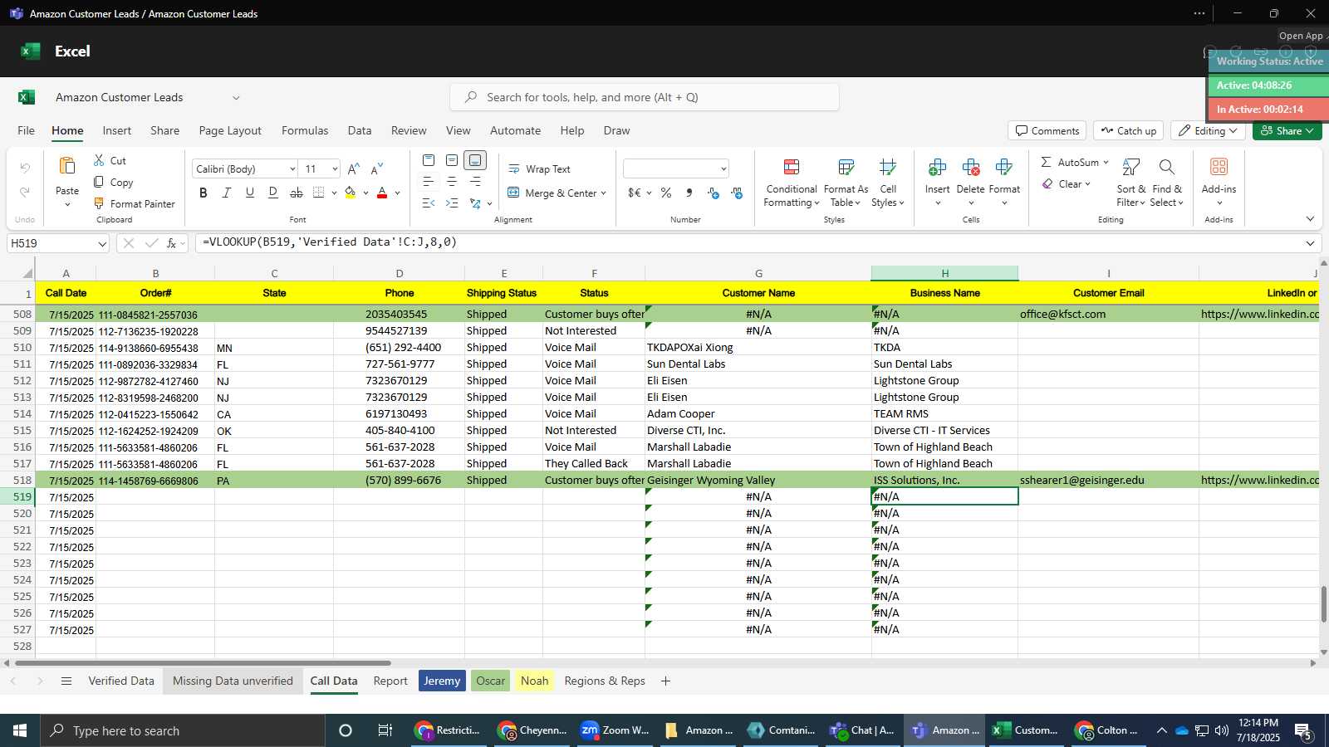
Task: Collapse the ribbon using the chevron
Action: coord(1310,219)
